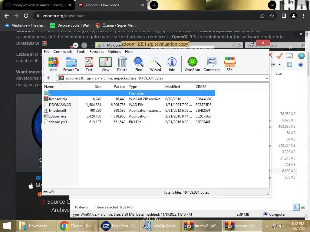Open the Windows Start button
The width and height of the screenshot is (310, 232).
(7, 226)
